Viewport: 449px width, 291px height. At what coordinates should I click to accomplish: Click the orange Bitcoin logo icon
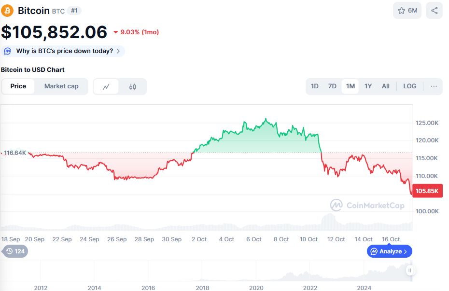(7, 11)
